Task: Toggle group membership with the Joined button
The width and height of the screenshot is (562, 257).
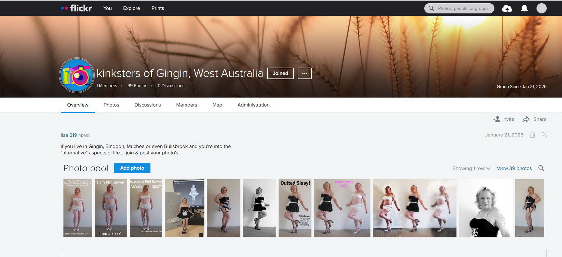Action: pyautogui.click(x=280, y=73)
